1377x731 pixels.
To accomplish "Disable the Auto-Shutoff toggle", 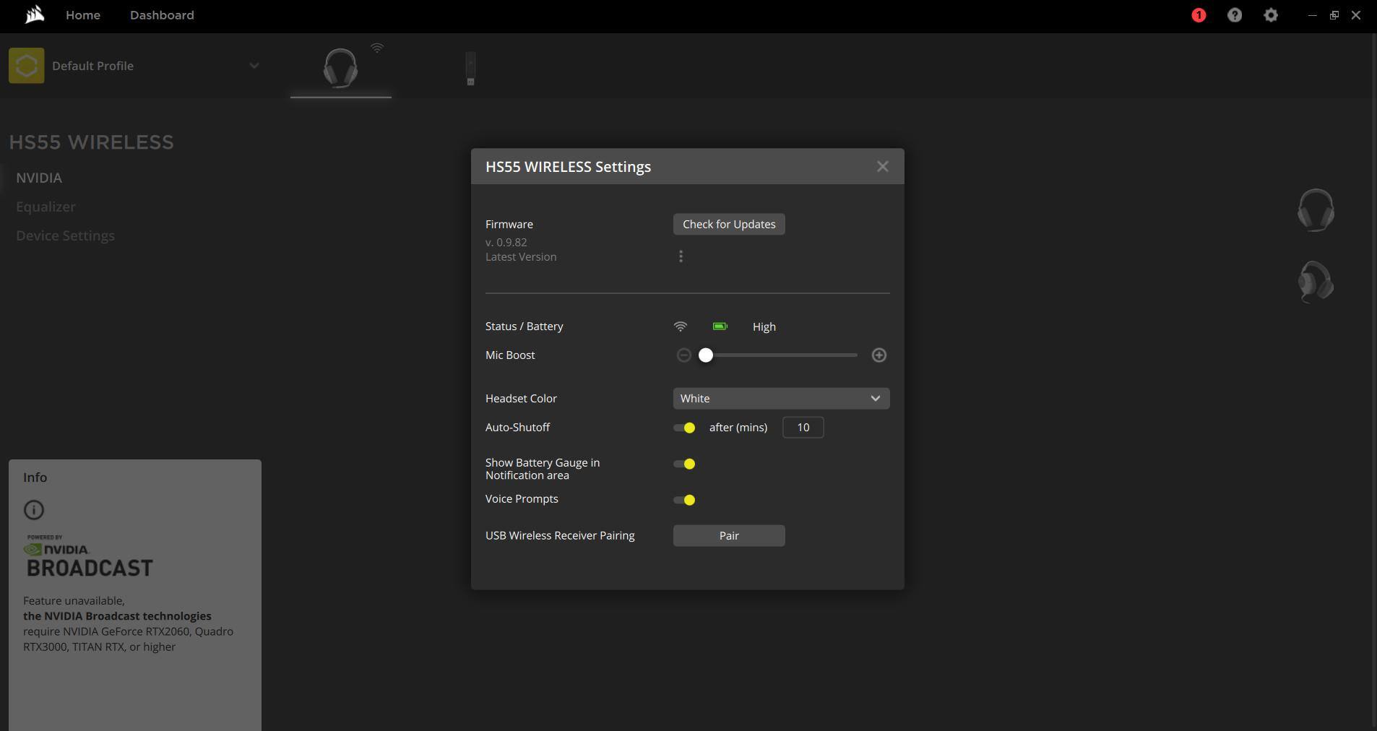I will tap(684, 428).
